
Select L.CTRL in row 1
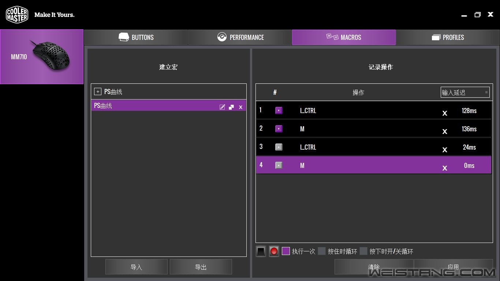tap(308, 110)
